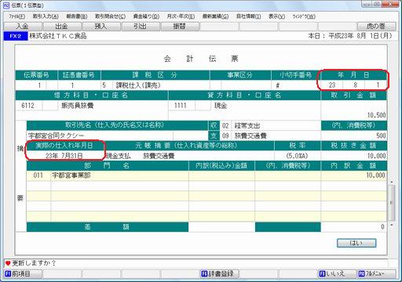Open the フルメニュー function button

pos(376,273)
